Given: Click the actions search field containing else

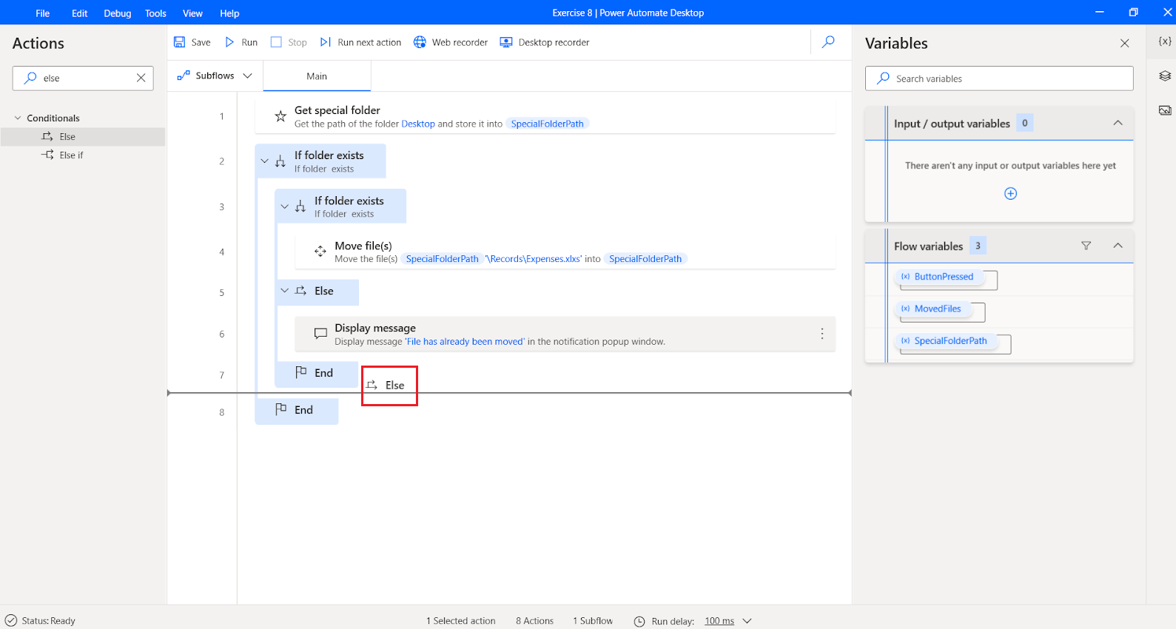Looking at the screenshot, I should 83,78.
